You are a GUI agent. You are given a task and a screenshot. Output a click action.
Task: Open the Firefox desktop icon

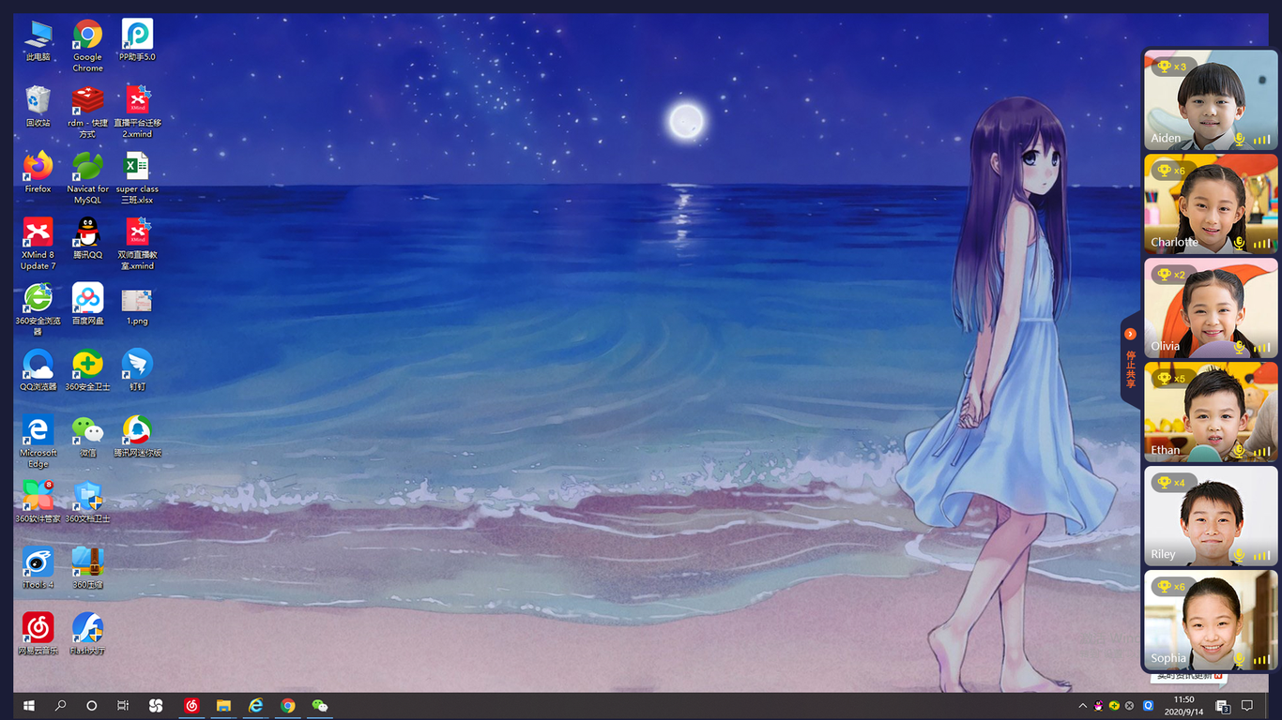pyautogui.click(x=38, y=172)
